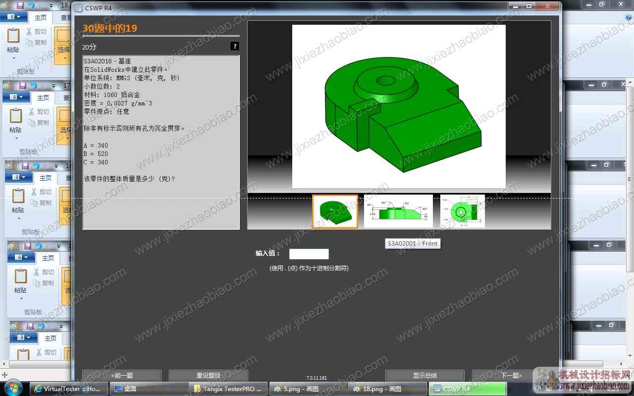The width and height of the screenshot is (634, 396).
Task: Select 查看 tab in Paint window 18
Action: point(65,17)
